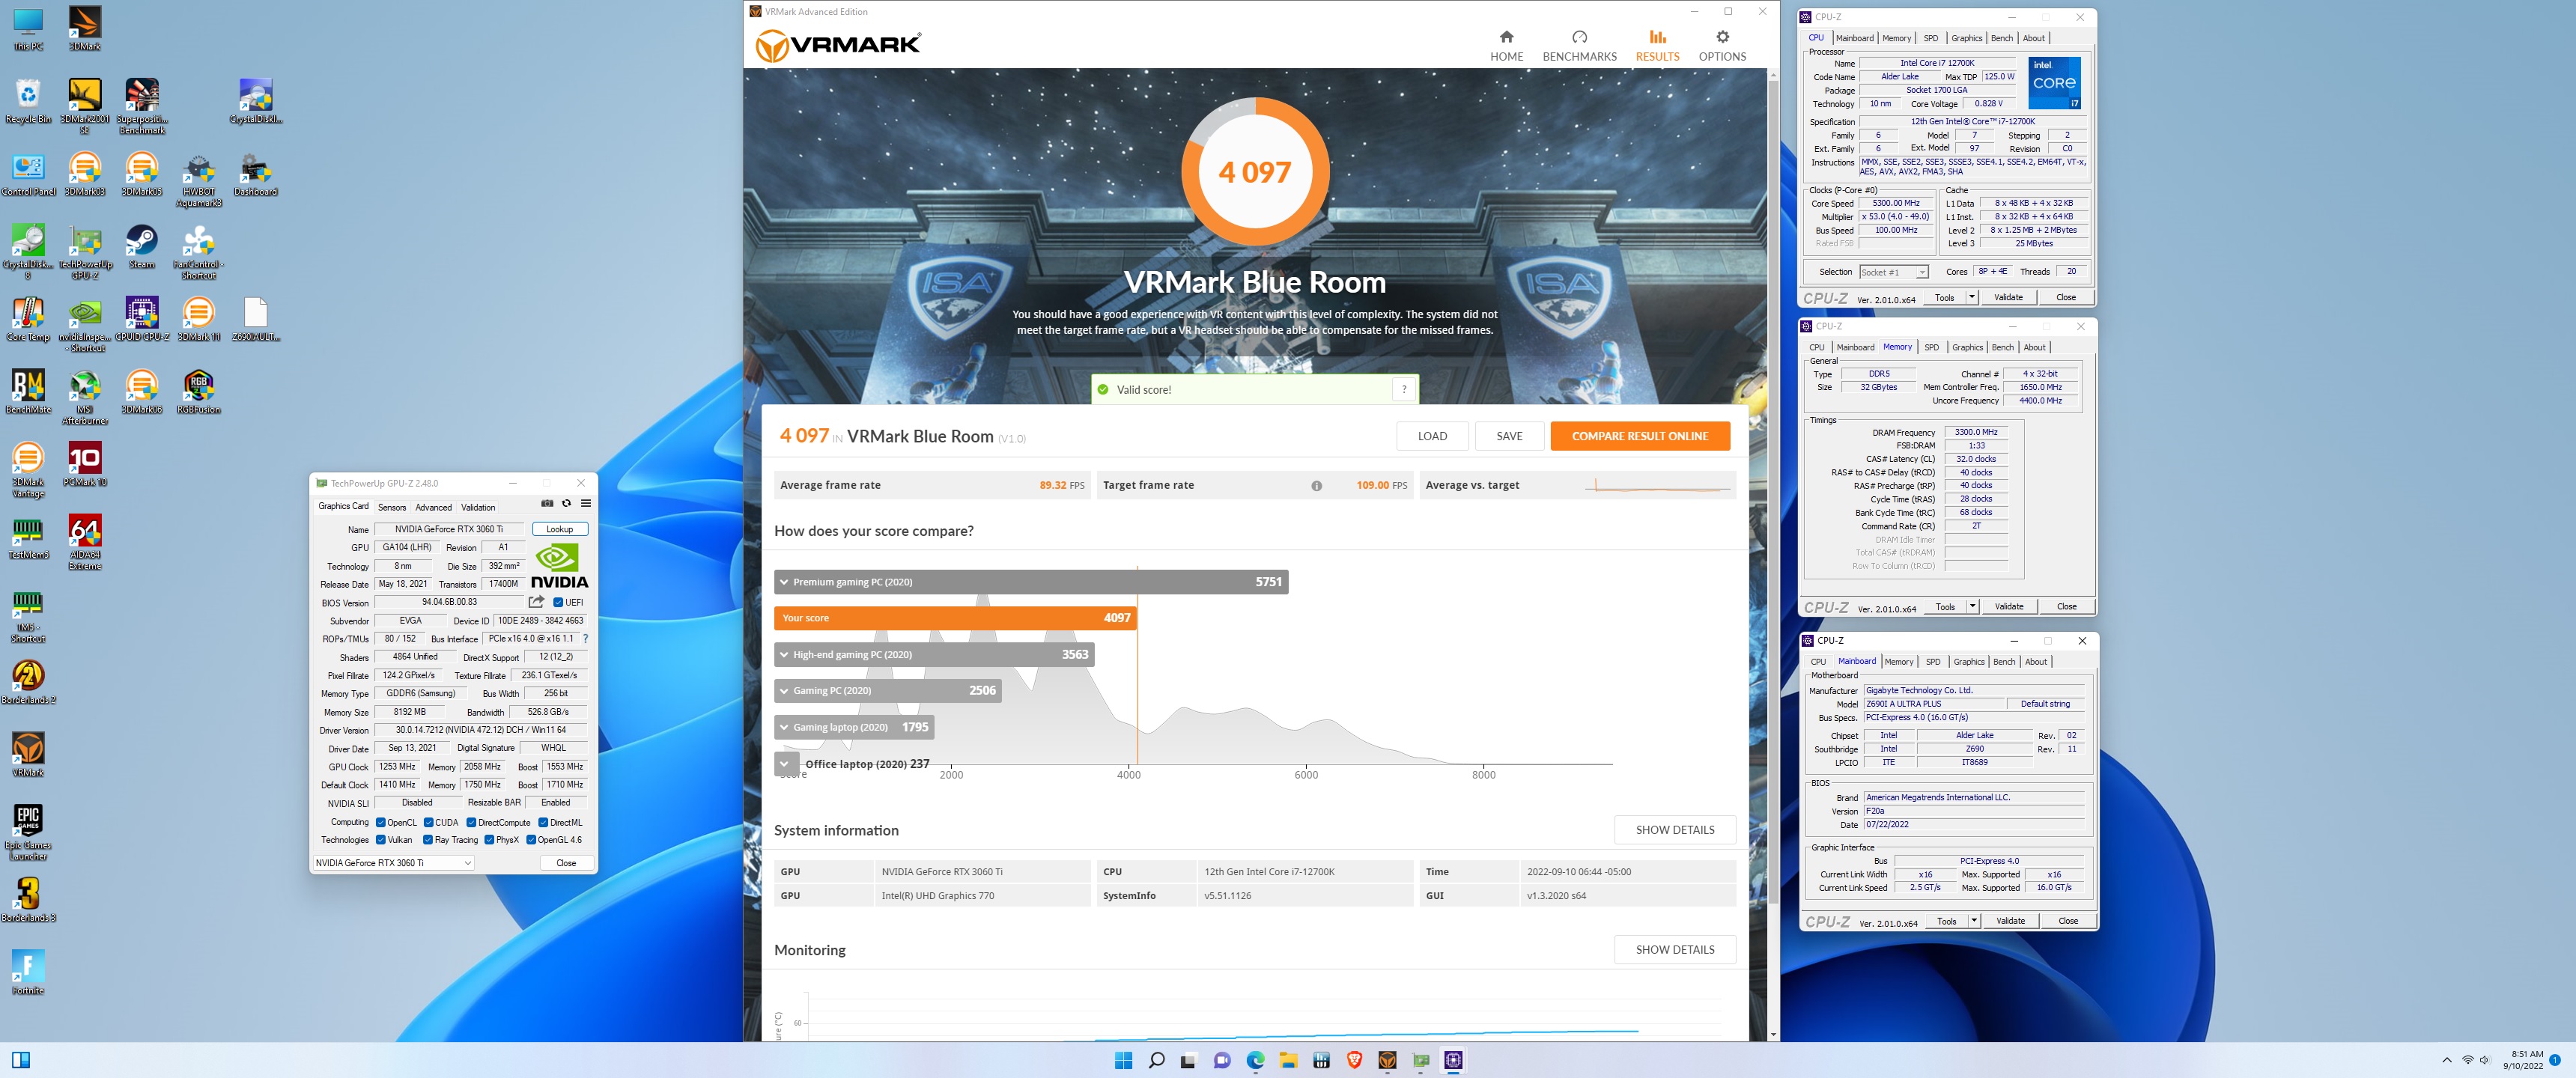Image resolution: width=2576 pixels, height=1078 pixels.
Task: Expand the Office laptop (2020) row
Action: [x=785, y=764]
